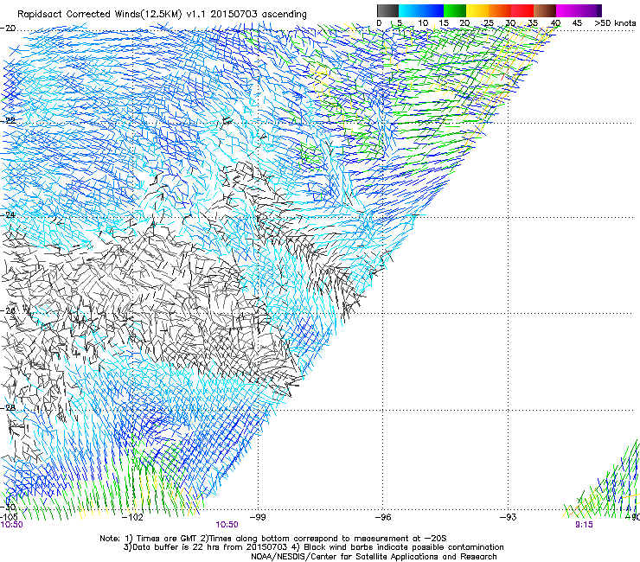This screenshot has height=562, width=640.
Task: Click the latitude label '-28'
Action: (9, 407)
